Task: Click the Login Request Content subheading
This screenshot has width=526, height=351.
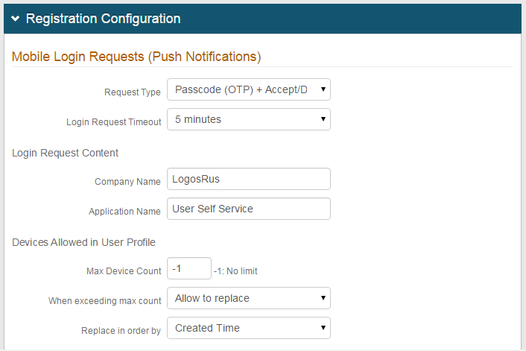Action: point(66,153)
